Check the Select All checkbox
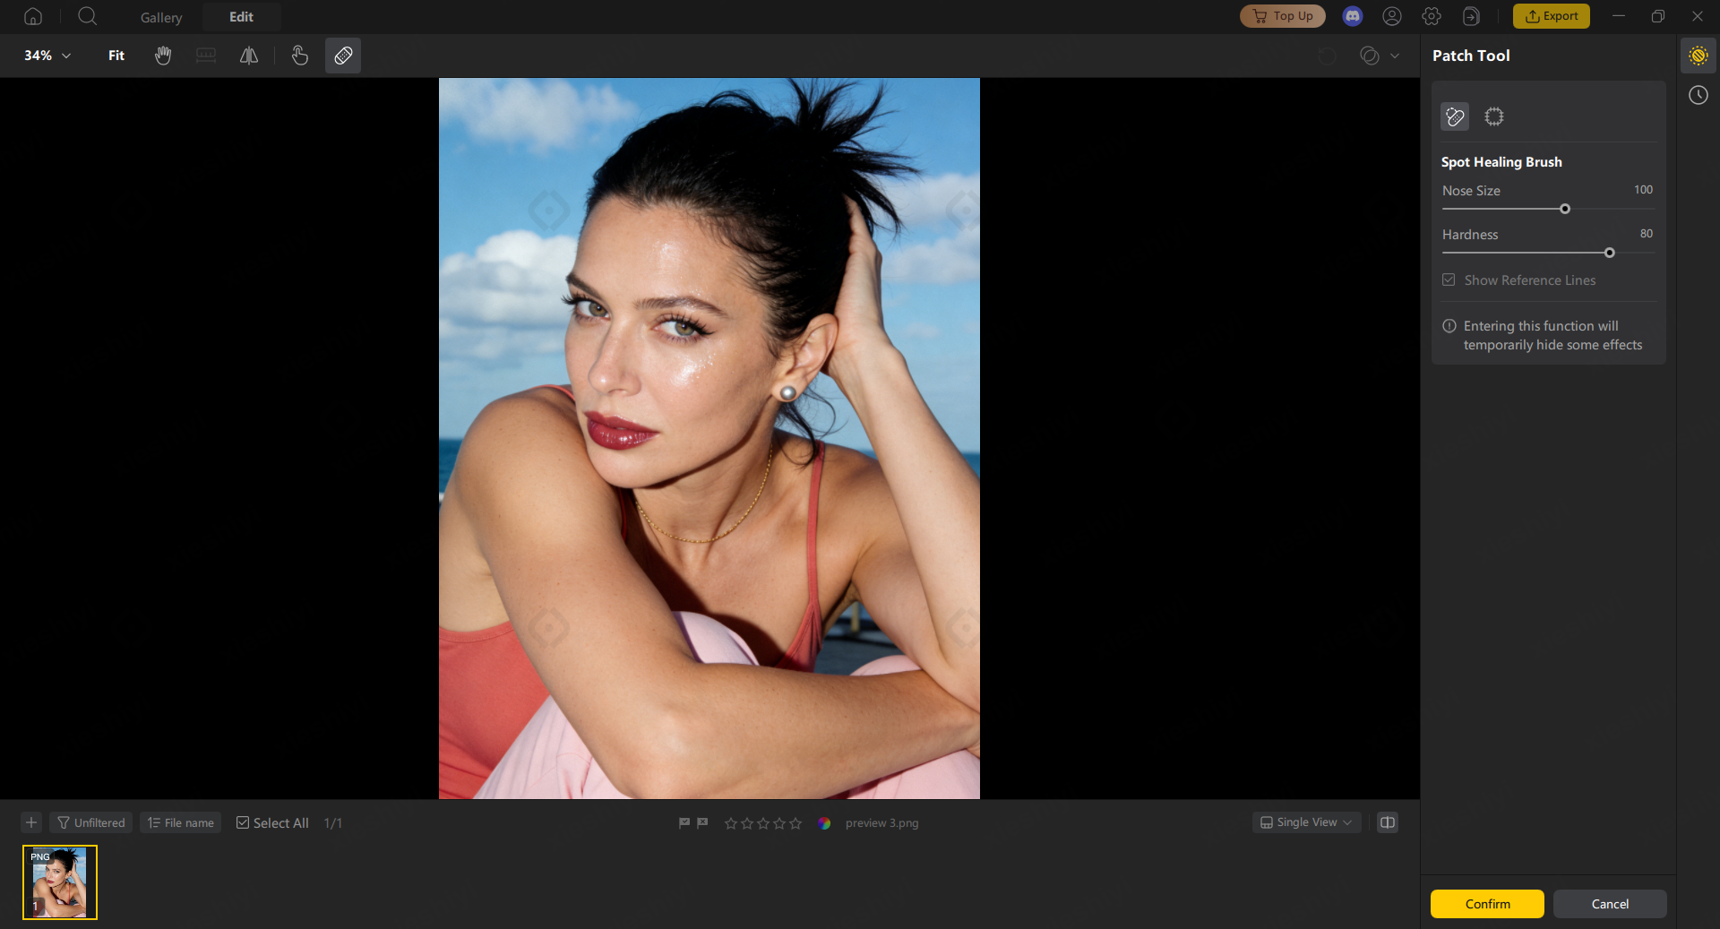1720x929 pixels. 243,822
